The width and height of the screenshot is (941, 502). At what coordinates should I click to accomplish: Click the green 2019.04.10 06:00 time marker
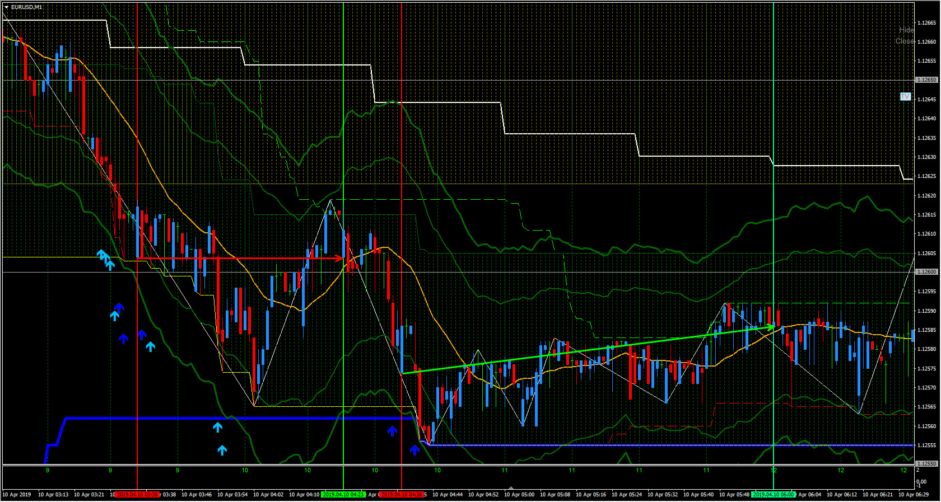pyautogui.click(x=774, y=495)
